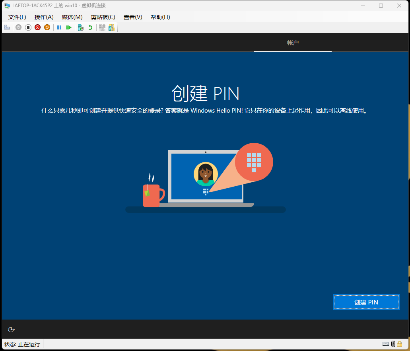410x351 pixels.
Task: Send Ctrl+Alt+Delete using the toolbar keyboard icon
Action: (x=7, y=27)
